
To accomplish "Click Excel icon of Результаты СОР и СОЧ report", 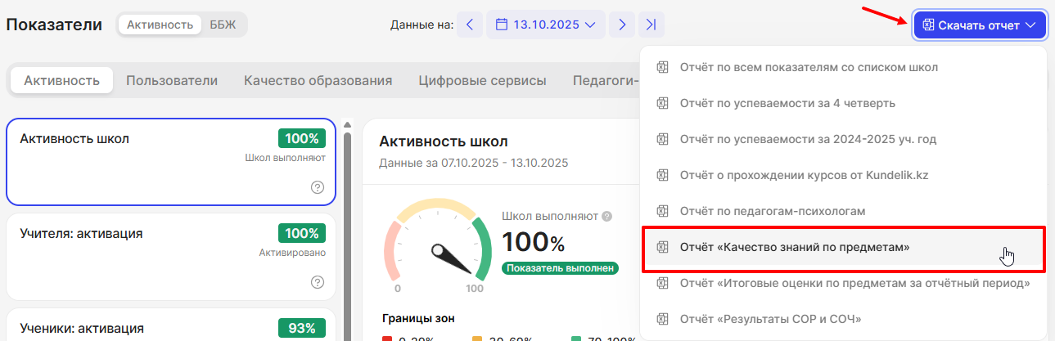I will click(664, 318).
